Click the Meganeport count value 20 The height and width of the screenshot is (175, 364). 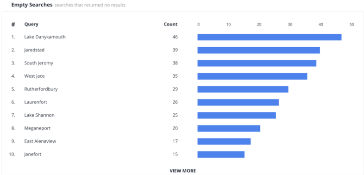(x=175, y=128)
